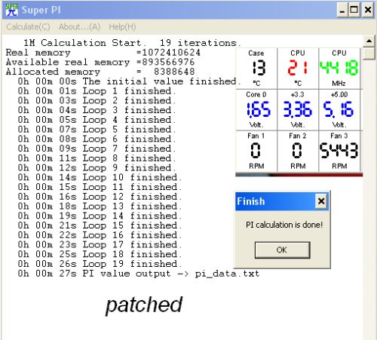377x340 pixels.
Task: Click the 'Loop 8 finished' line
Action: (97, 158)
